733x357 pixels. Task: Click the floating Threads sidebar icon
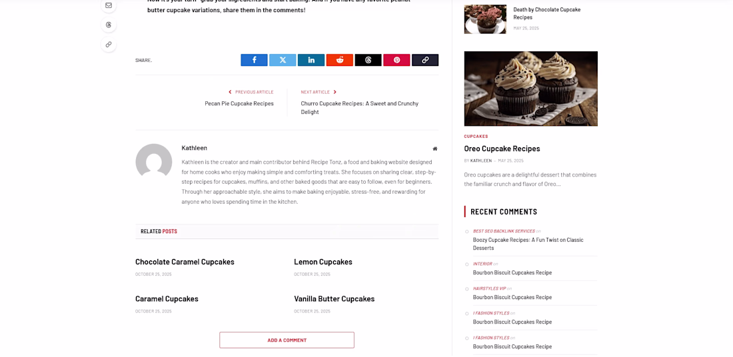109,25
